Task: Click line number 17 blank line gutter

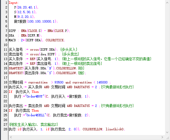Action: (5, 78)
